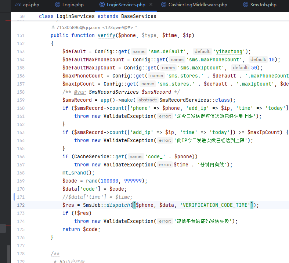Viewport: 289px width, 263px height.
Task: Switch to the api.php tab
Action: pos(27,5)
